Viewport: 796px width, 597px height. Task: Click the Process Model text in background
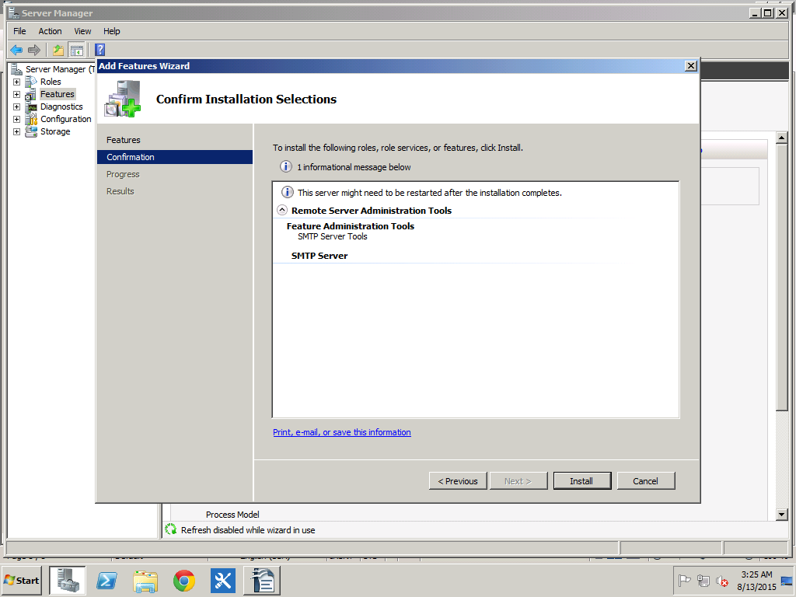tap(232, 515)
